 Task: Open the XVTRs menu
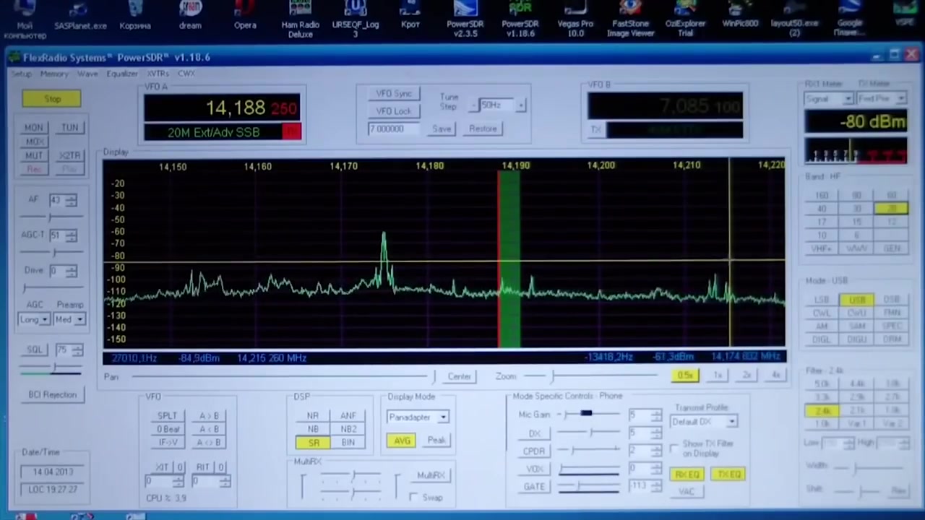(x=158, y=74)
